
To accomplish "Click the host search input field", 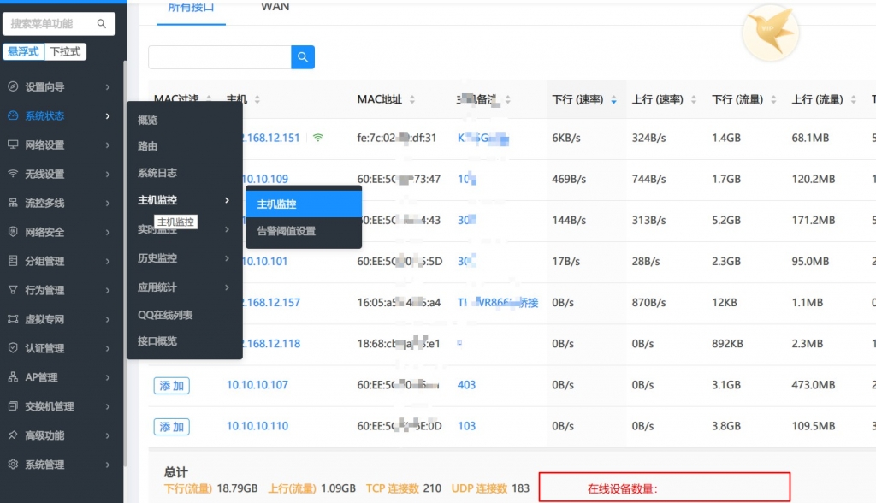I will [220, 57].
